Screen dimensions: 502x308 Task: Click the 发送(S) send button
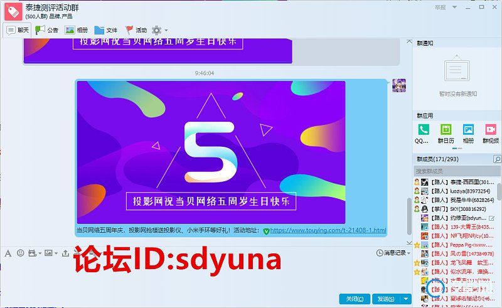(386, 299)
